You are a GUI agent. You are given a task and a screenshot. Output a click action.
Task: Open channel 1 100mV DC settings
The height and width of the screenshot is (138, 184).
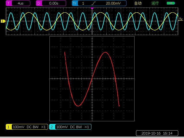[x=29, y=127]
